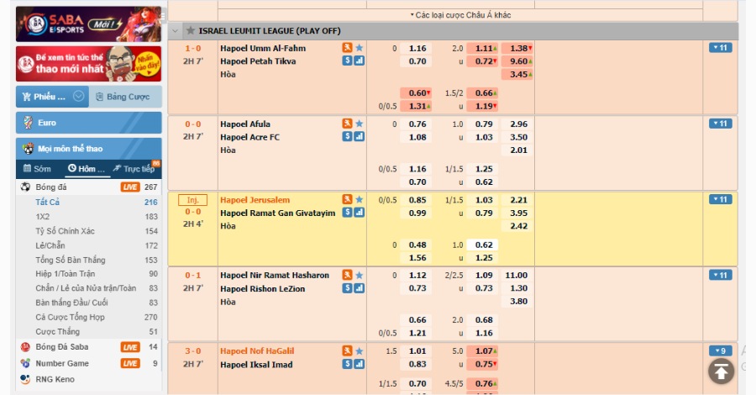The image size is (756, 395).
Task: Toggle favorite star for Hapoel Nof HaGalil match
Action: pyautogui.click(x=360, y=350)
